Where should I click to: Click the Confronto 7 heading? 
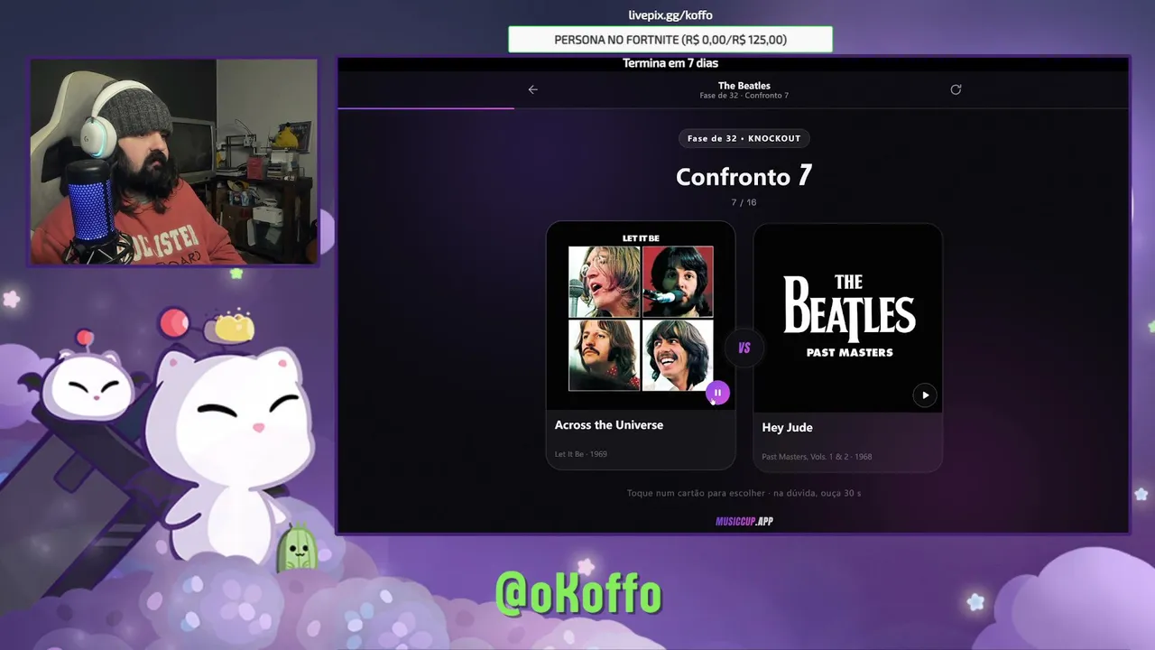744,176
